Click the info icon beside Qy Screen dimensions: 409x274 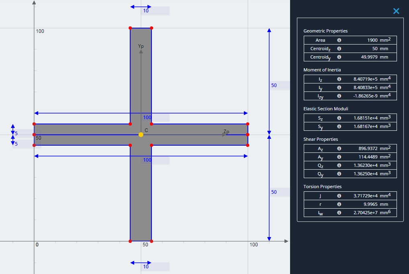pos(339,174)
